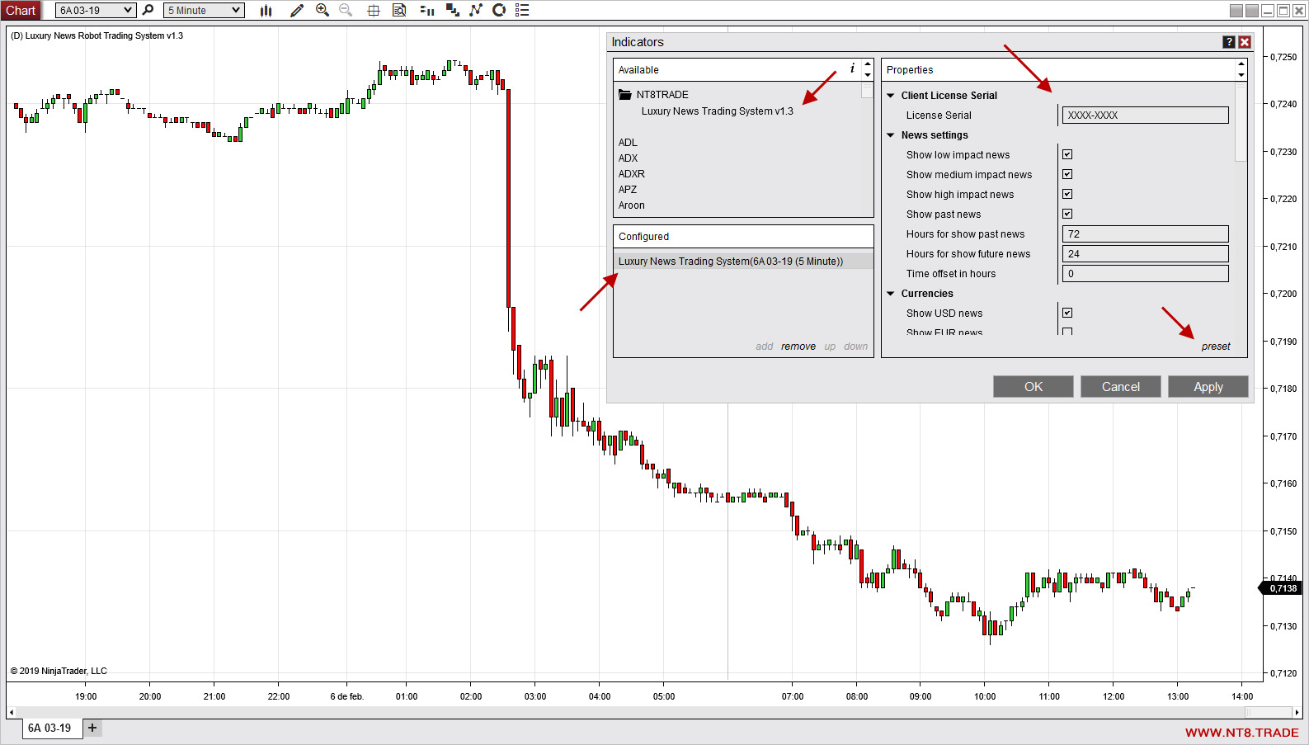Click Properties panel collapse up arrow
The width and height of the screenshot is (1309, 745).
[1241, 64]
